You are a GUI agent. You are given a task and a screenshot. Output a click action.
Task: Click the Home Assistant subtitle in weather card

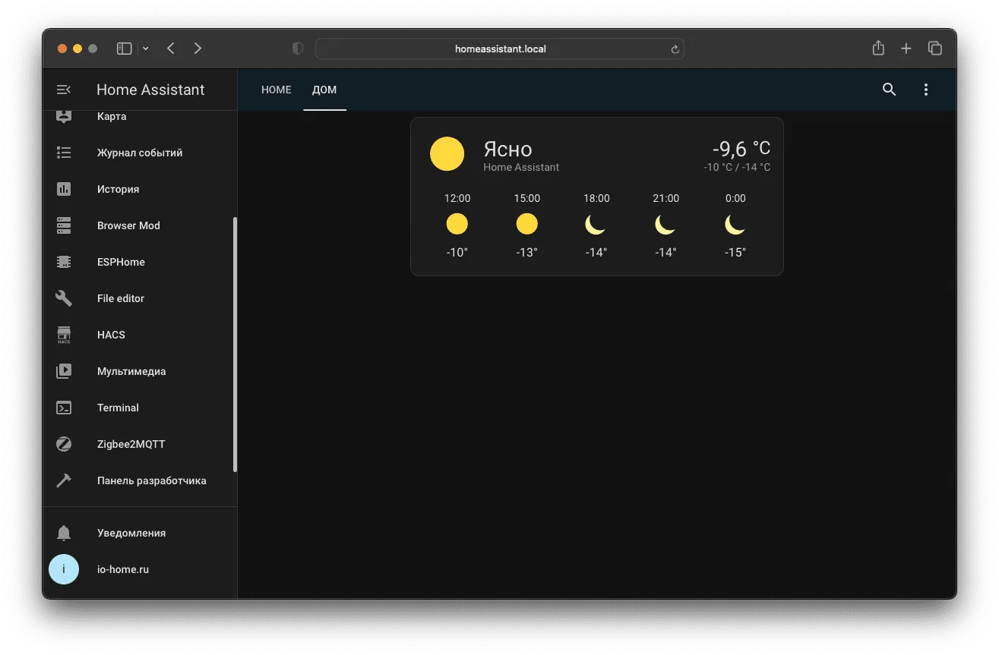[521, 167]
